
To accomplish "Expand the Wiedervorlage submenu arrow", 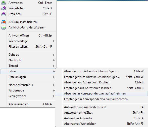I will (x=54, y=41).
